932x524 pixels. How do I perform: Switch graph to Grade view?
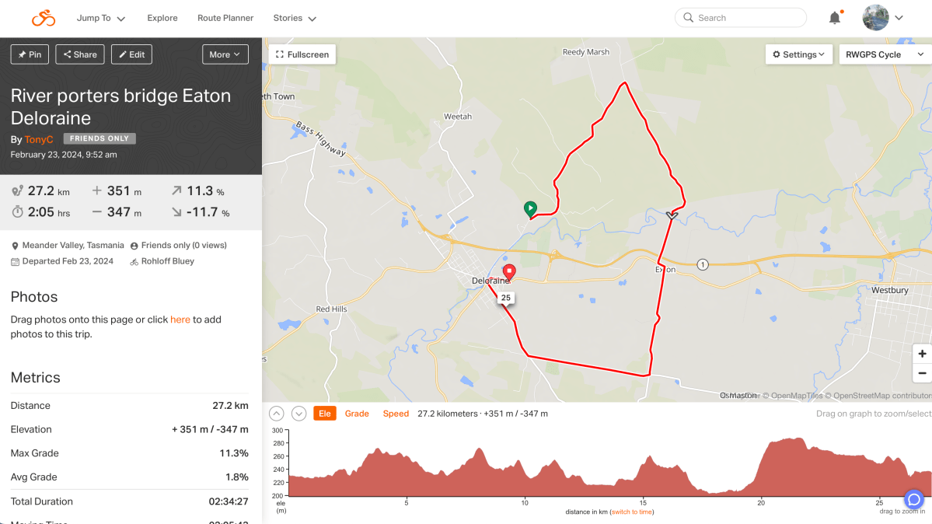357,414
